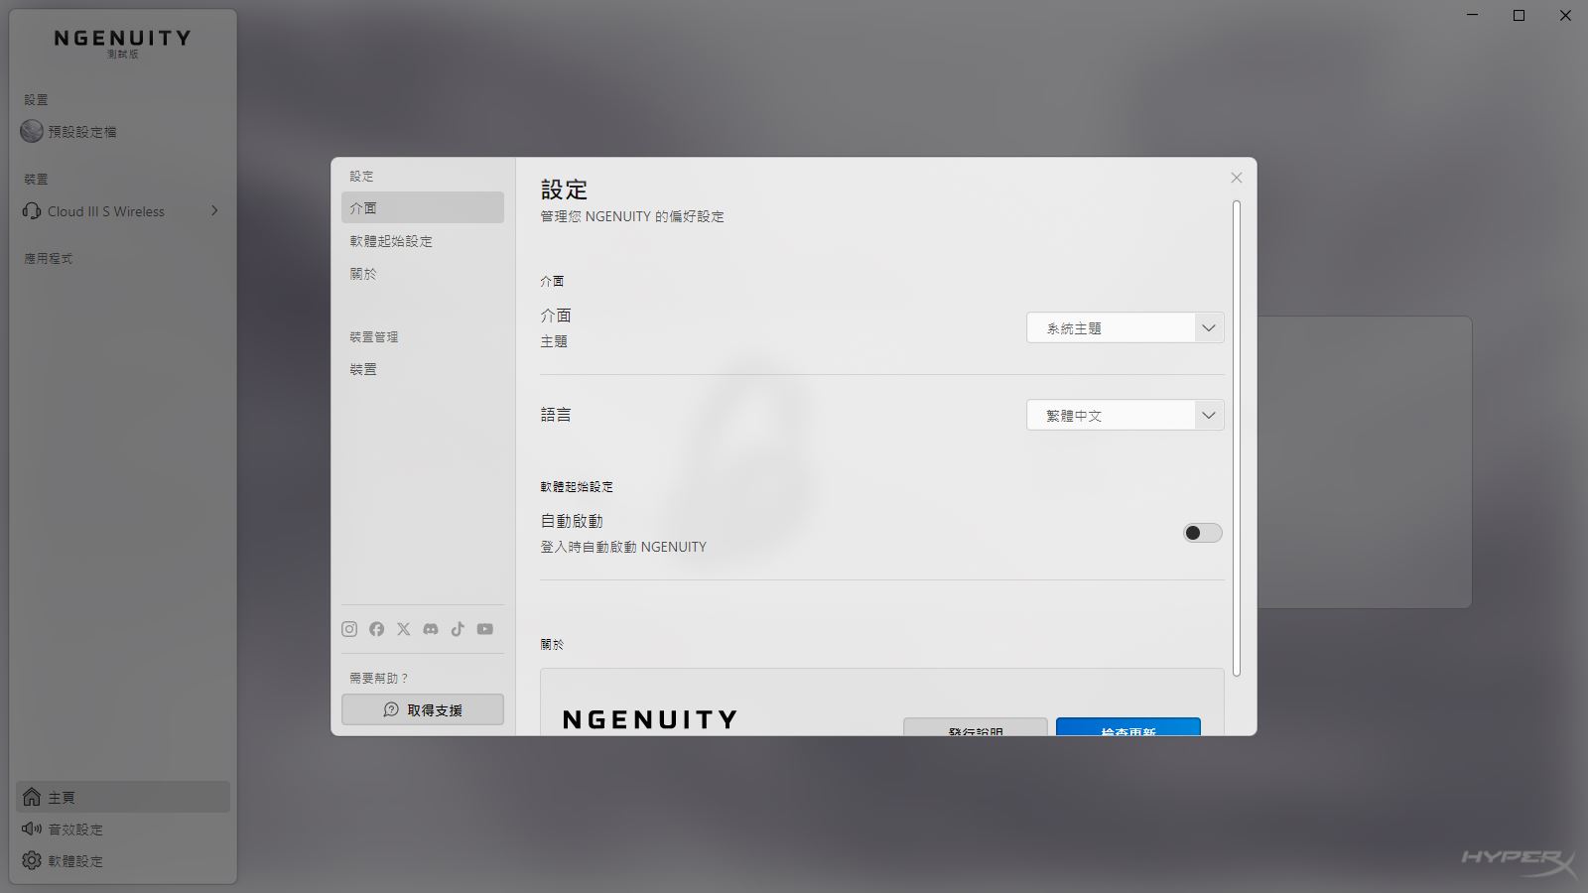The height and width of the screenshot is (893, 1588).
Task: Click the NGENUITY logo in the main sidebar
Action: tap(122, 39)
